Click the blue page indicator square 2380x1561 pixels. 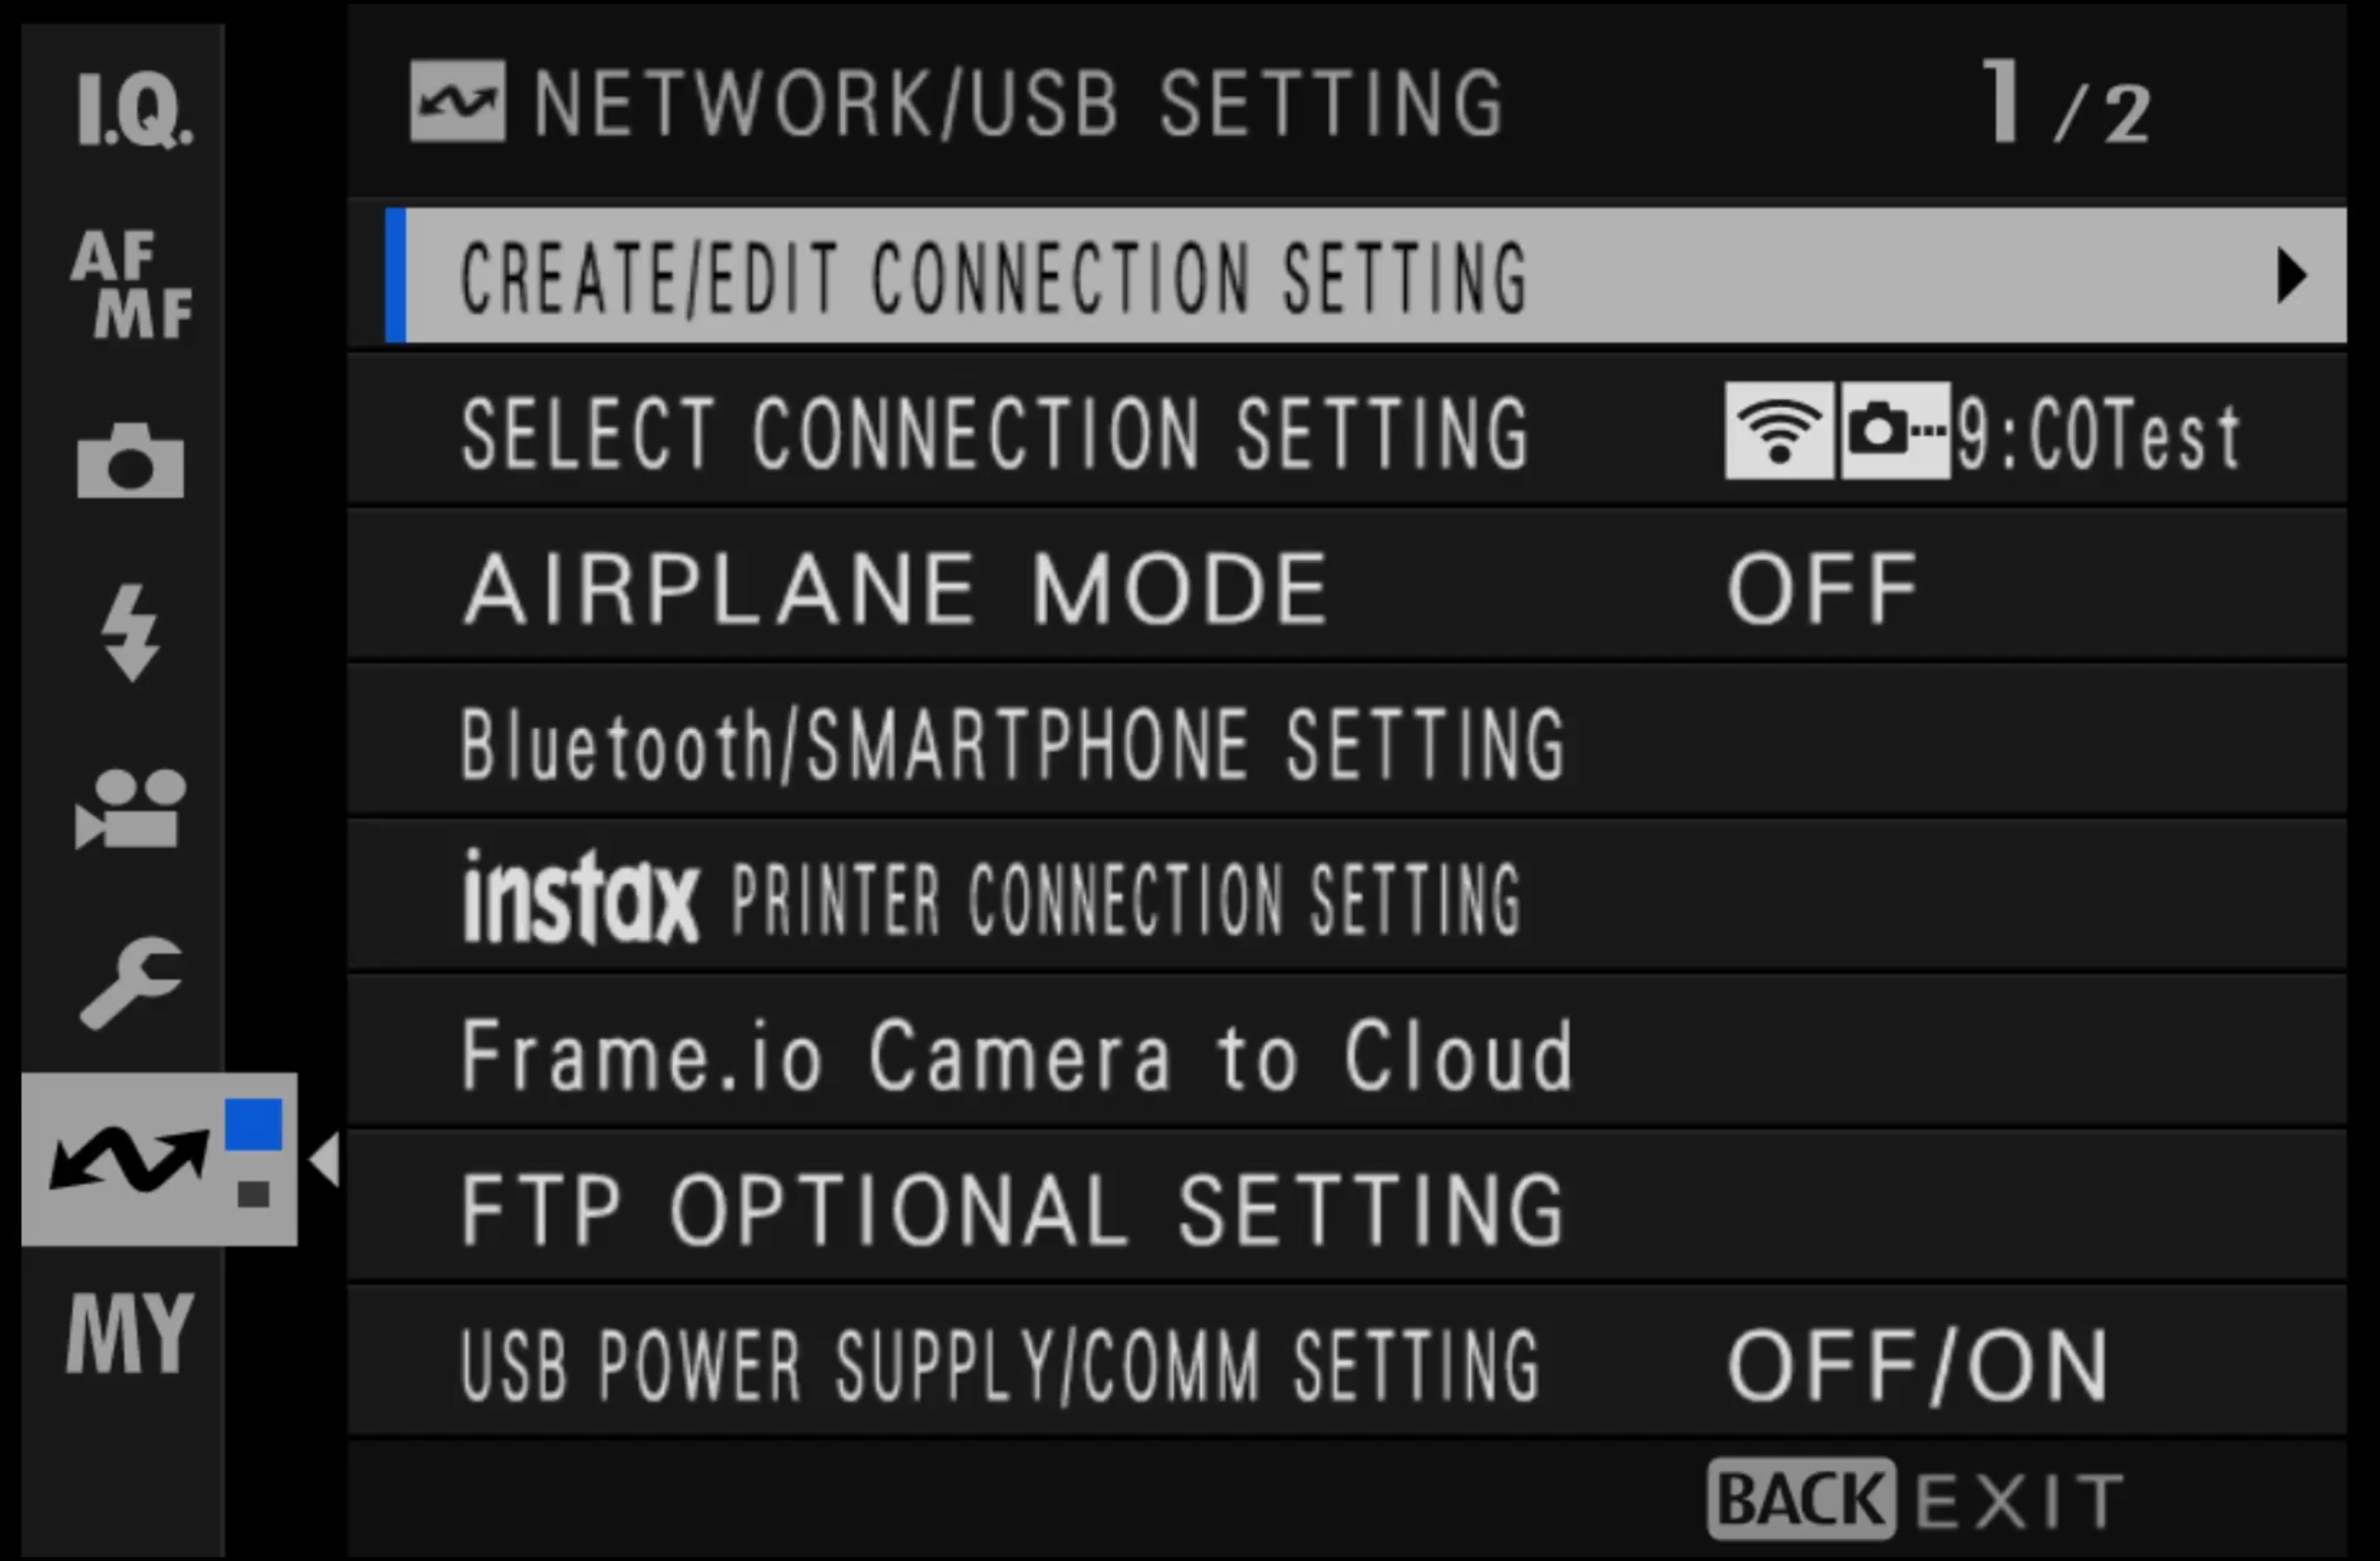tap(253, 1123)
